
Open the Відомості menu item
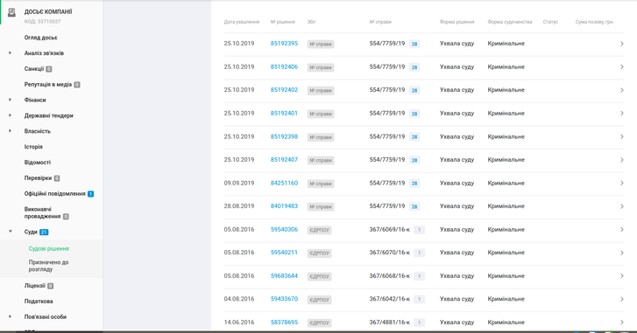pyautogui.click(x=38, y=163)
